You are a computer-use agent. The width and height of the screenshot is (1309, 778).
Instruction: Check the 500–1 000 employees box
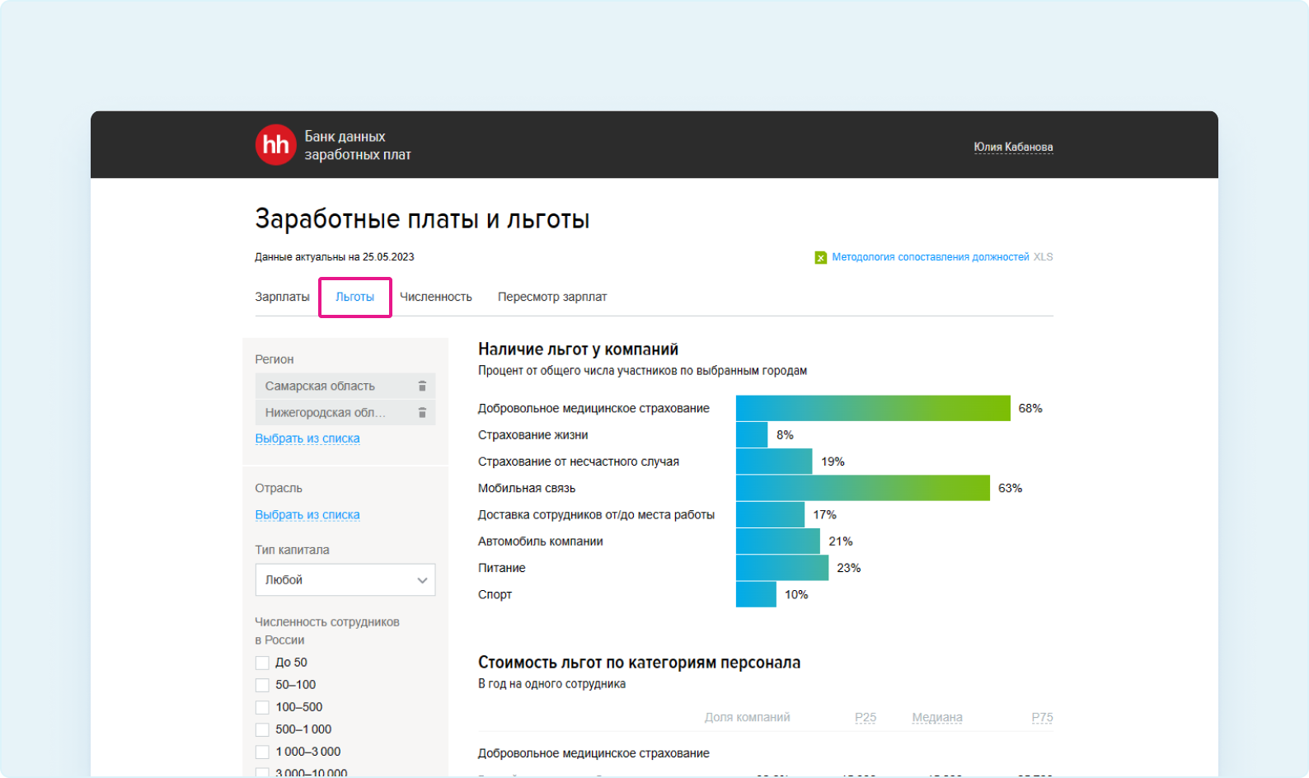262,729
